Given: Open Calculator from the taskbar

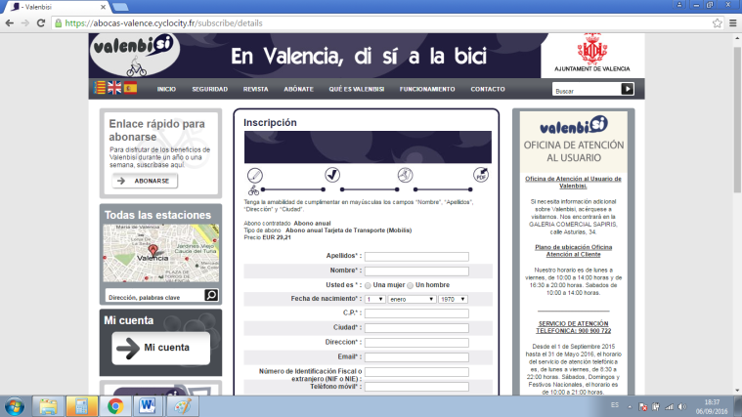Looking at the screenshot, I should click(81, 406).
